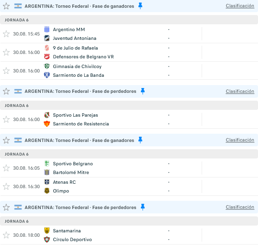Click the Círculo Deportivo team crest
This screenshot has height=246, width=258.
pos(47,239)
